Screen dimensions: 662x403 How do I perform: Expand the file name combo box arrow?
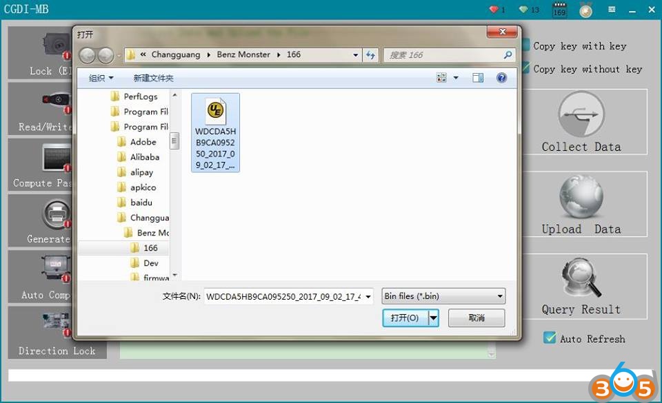click(368, 296)
